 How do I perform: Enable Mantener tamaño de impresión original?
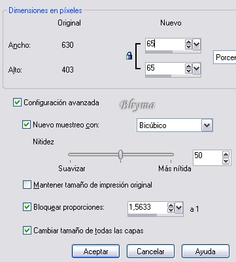27,185
